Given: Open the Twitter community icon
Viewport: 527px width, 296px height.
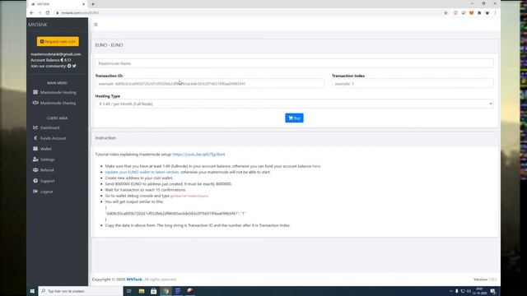Looking at the screenshot, I should [74, 66].
